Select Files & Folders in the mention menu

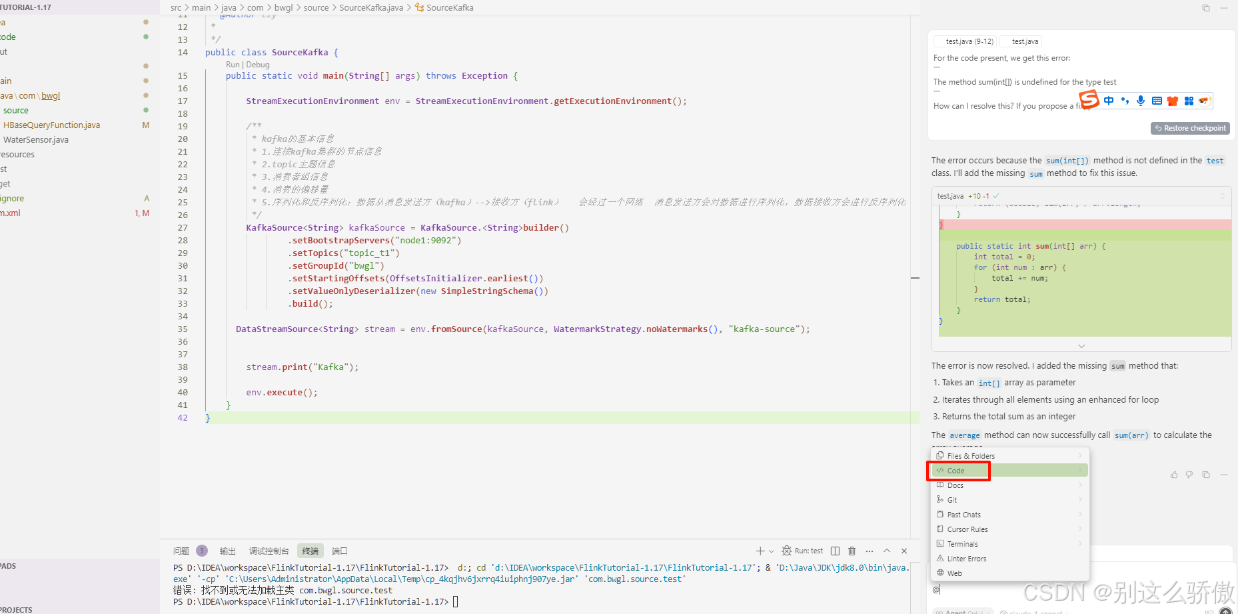(x=1009, y=456)
